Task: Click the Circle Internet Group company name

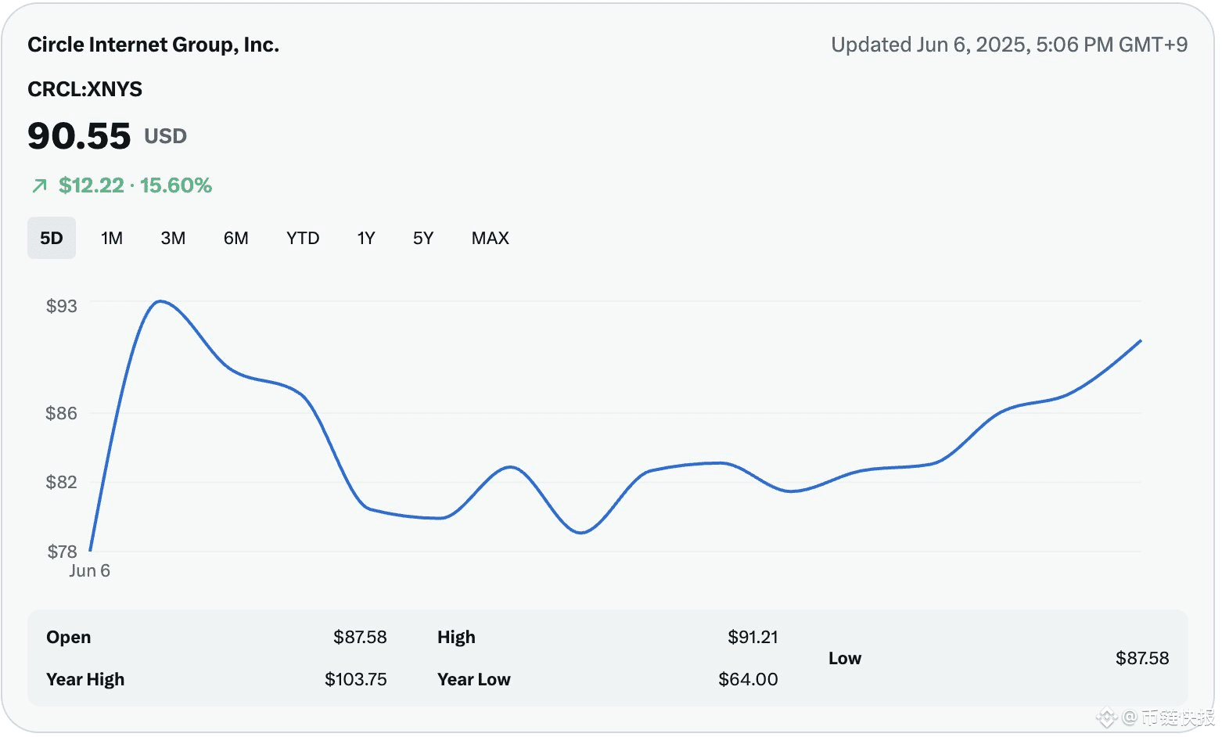Action: pos(153,45)
